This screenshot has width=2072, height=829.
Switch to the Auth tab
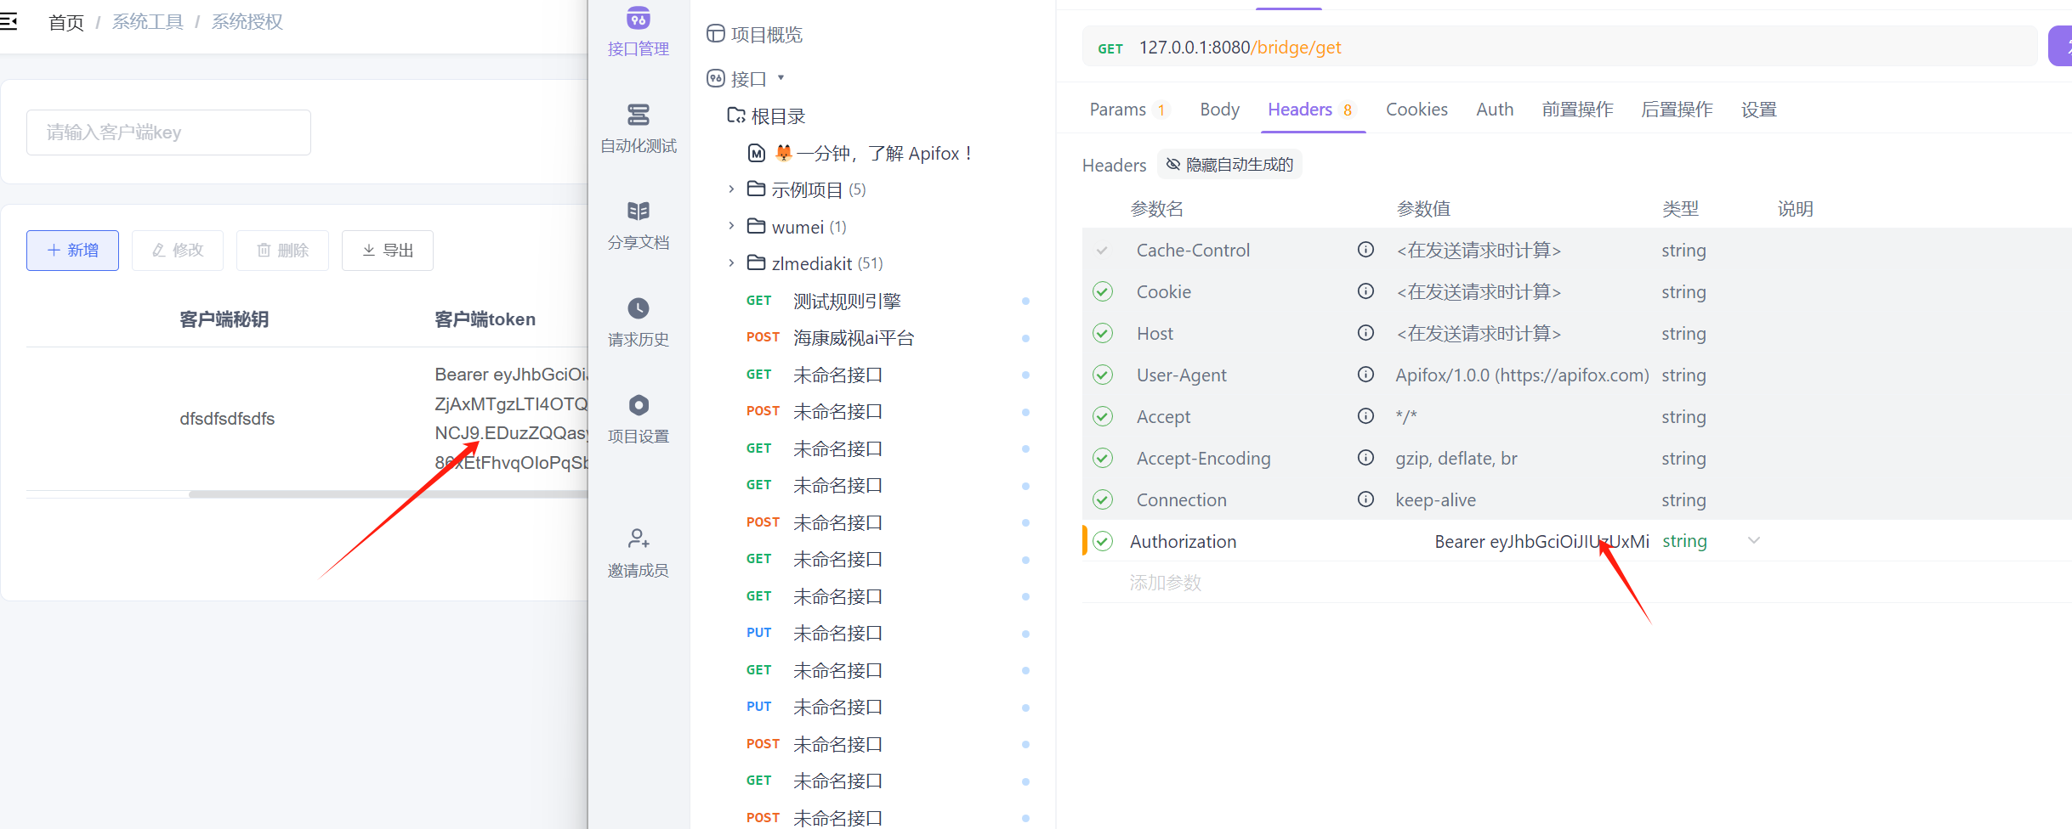[x=1495, y=110]
